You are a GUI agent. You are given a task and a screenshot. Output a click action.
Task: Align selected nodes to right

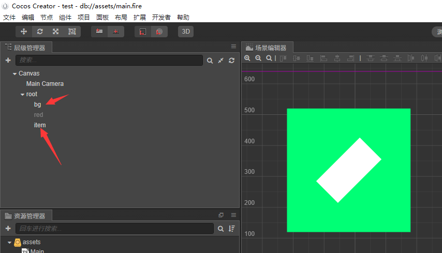[x=350, y=58]
